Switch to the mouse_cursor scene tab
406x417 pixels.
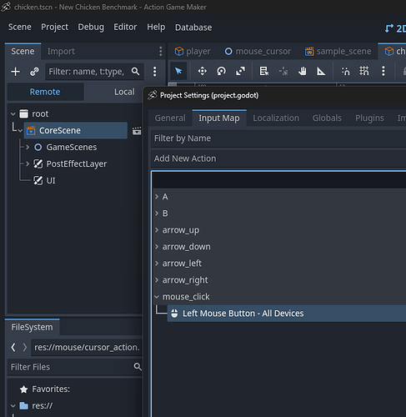(x=258, y=52)
